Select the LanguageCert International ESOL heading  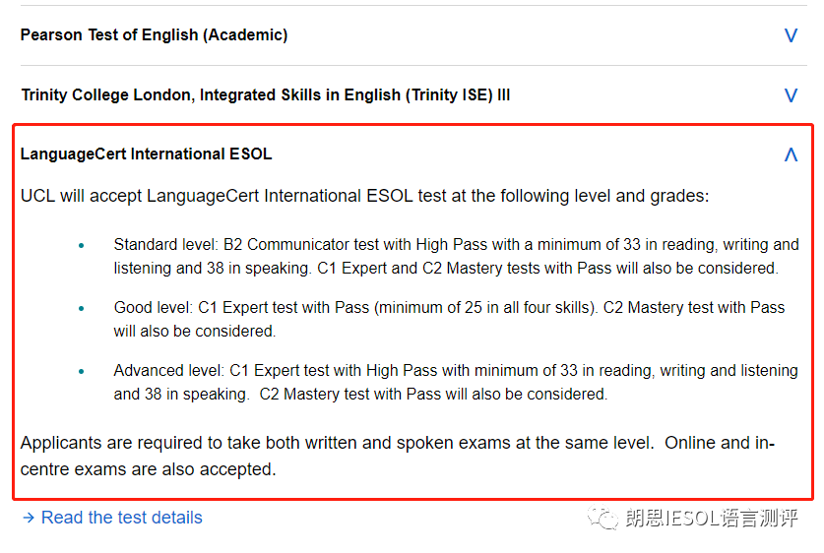point(146,154)
